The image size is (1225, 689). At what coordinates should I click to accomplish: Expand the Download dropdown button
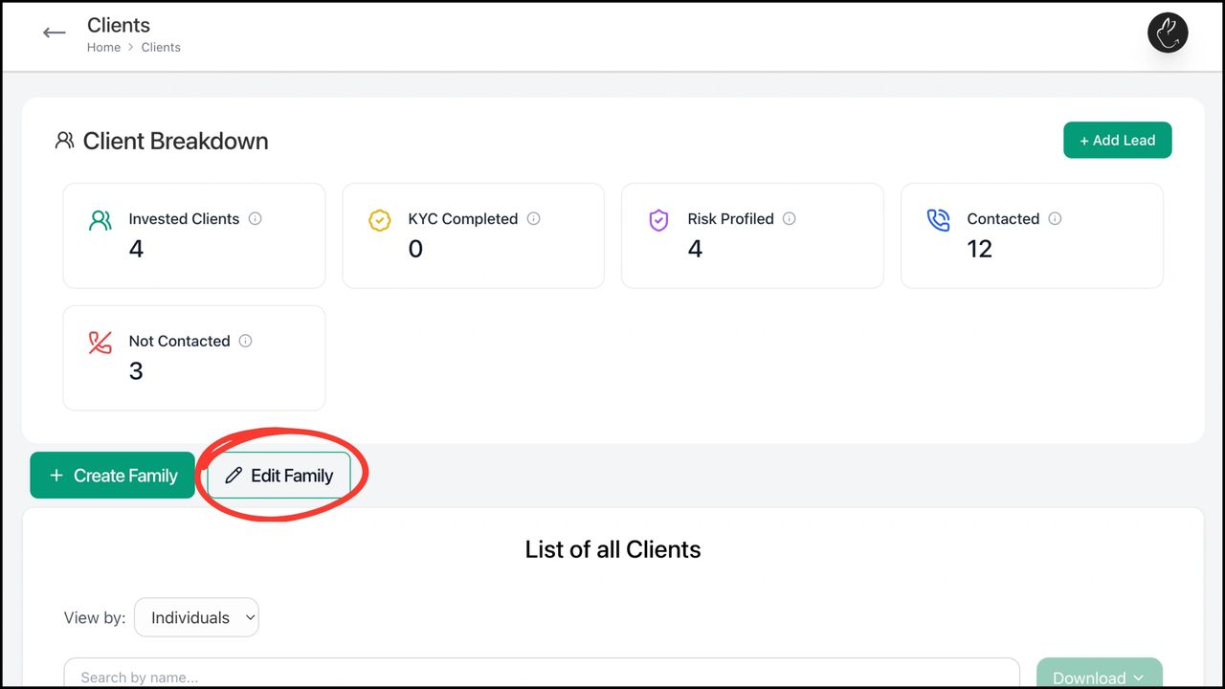1099,676
